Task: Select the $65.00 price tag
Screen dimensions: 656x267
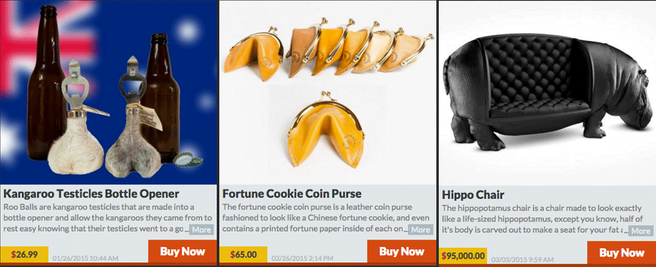Action: click(243, 255)
